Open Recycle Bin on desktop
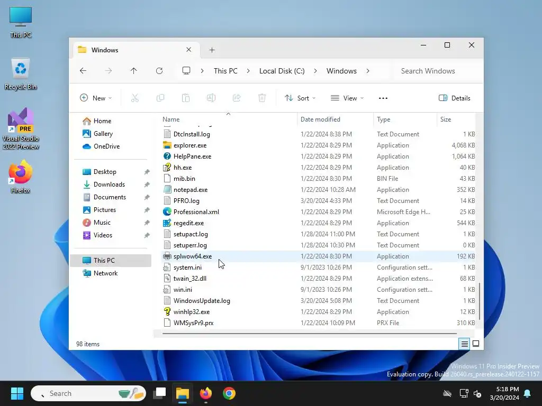The width and height of the screenshot is (542, 406). pyautogui.click(x=21, y=74)
